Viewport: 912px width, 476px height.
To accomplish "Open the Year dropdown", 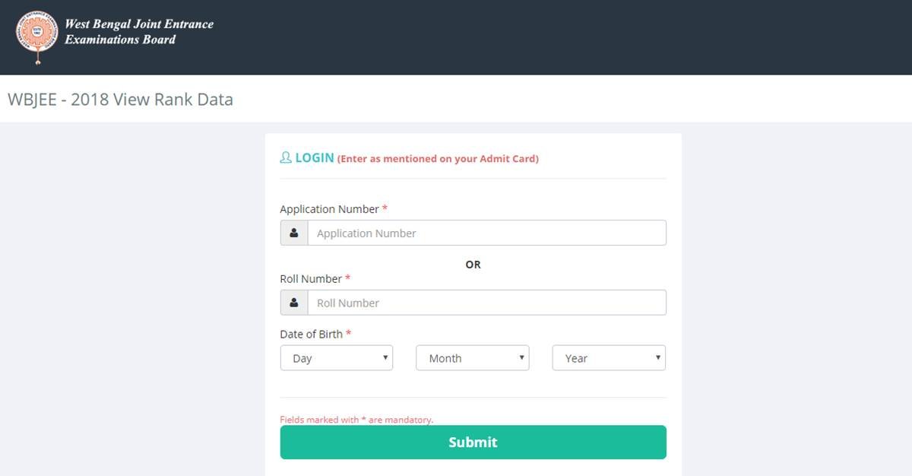I will 608,358.
